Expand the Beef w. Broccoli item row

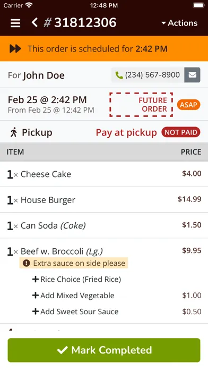(x=104, y=251)
